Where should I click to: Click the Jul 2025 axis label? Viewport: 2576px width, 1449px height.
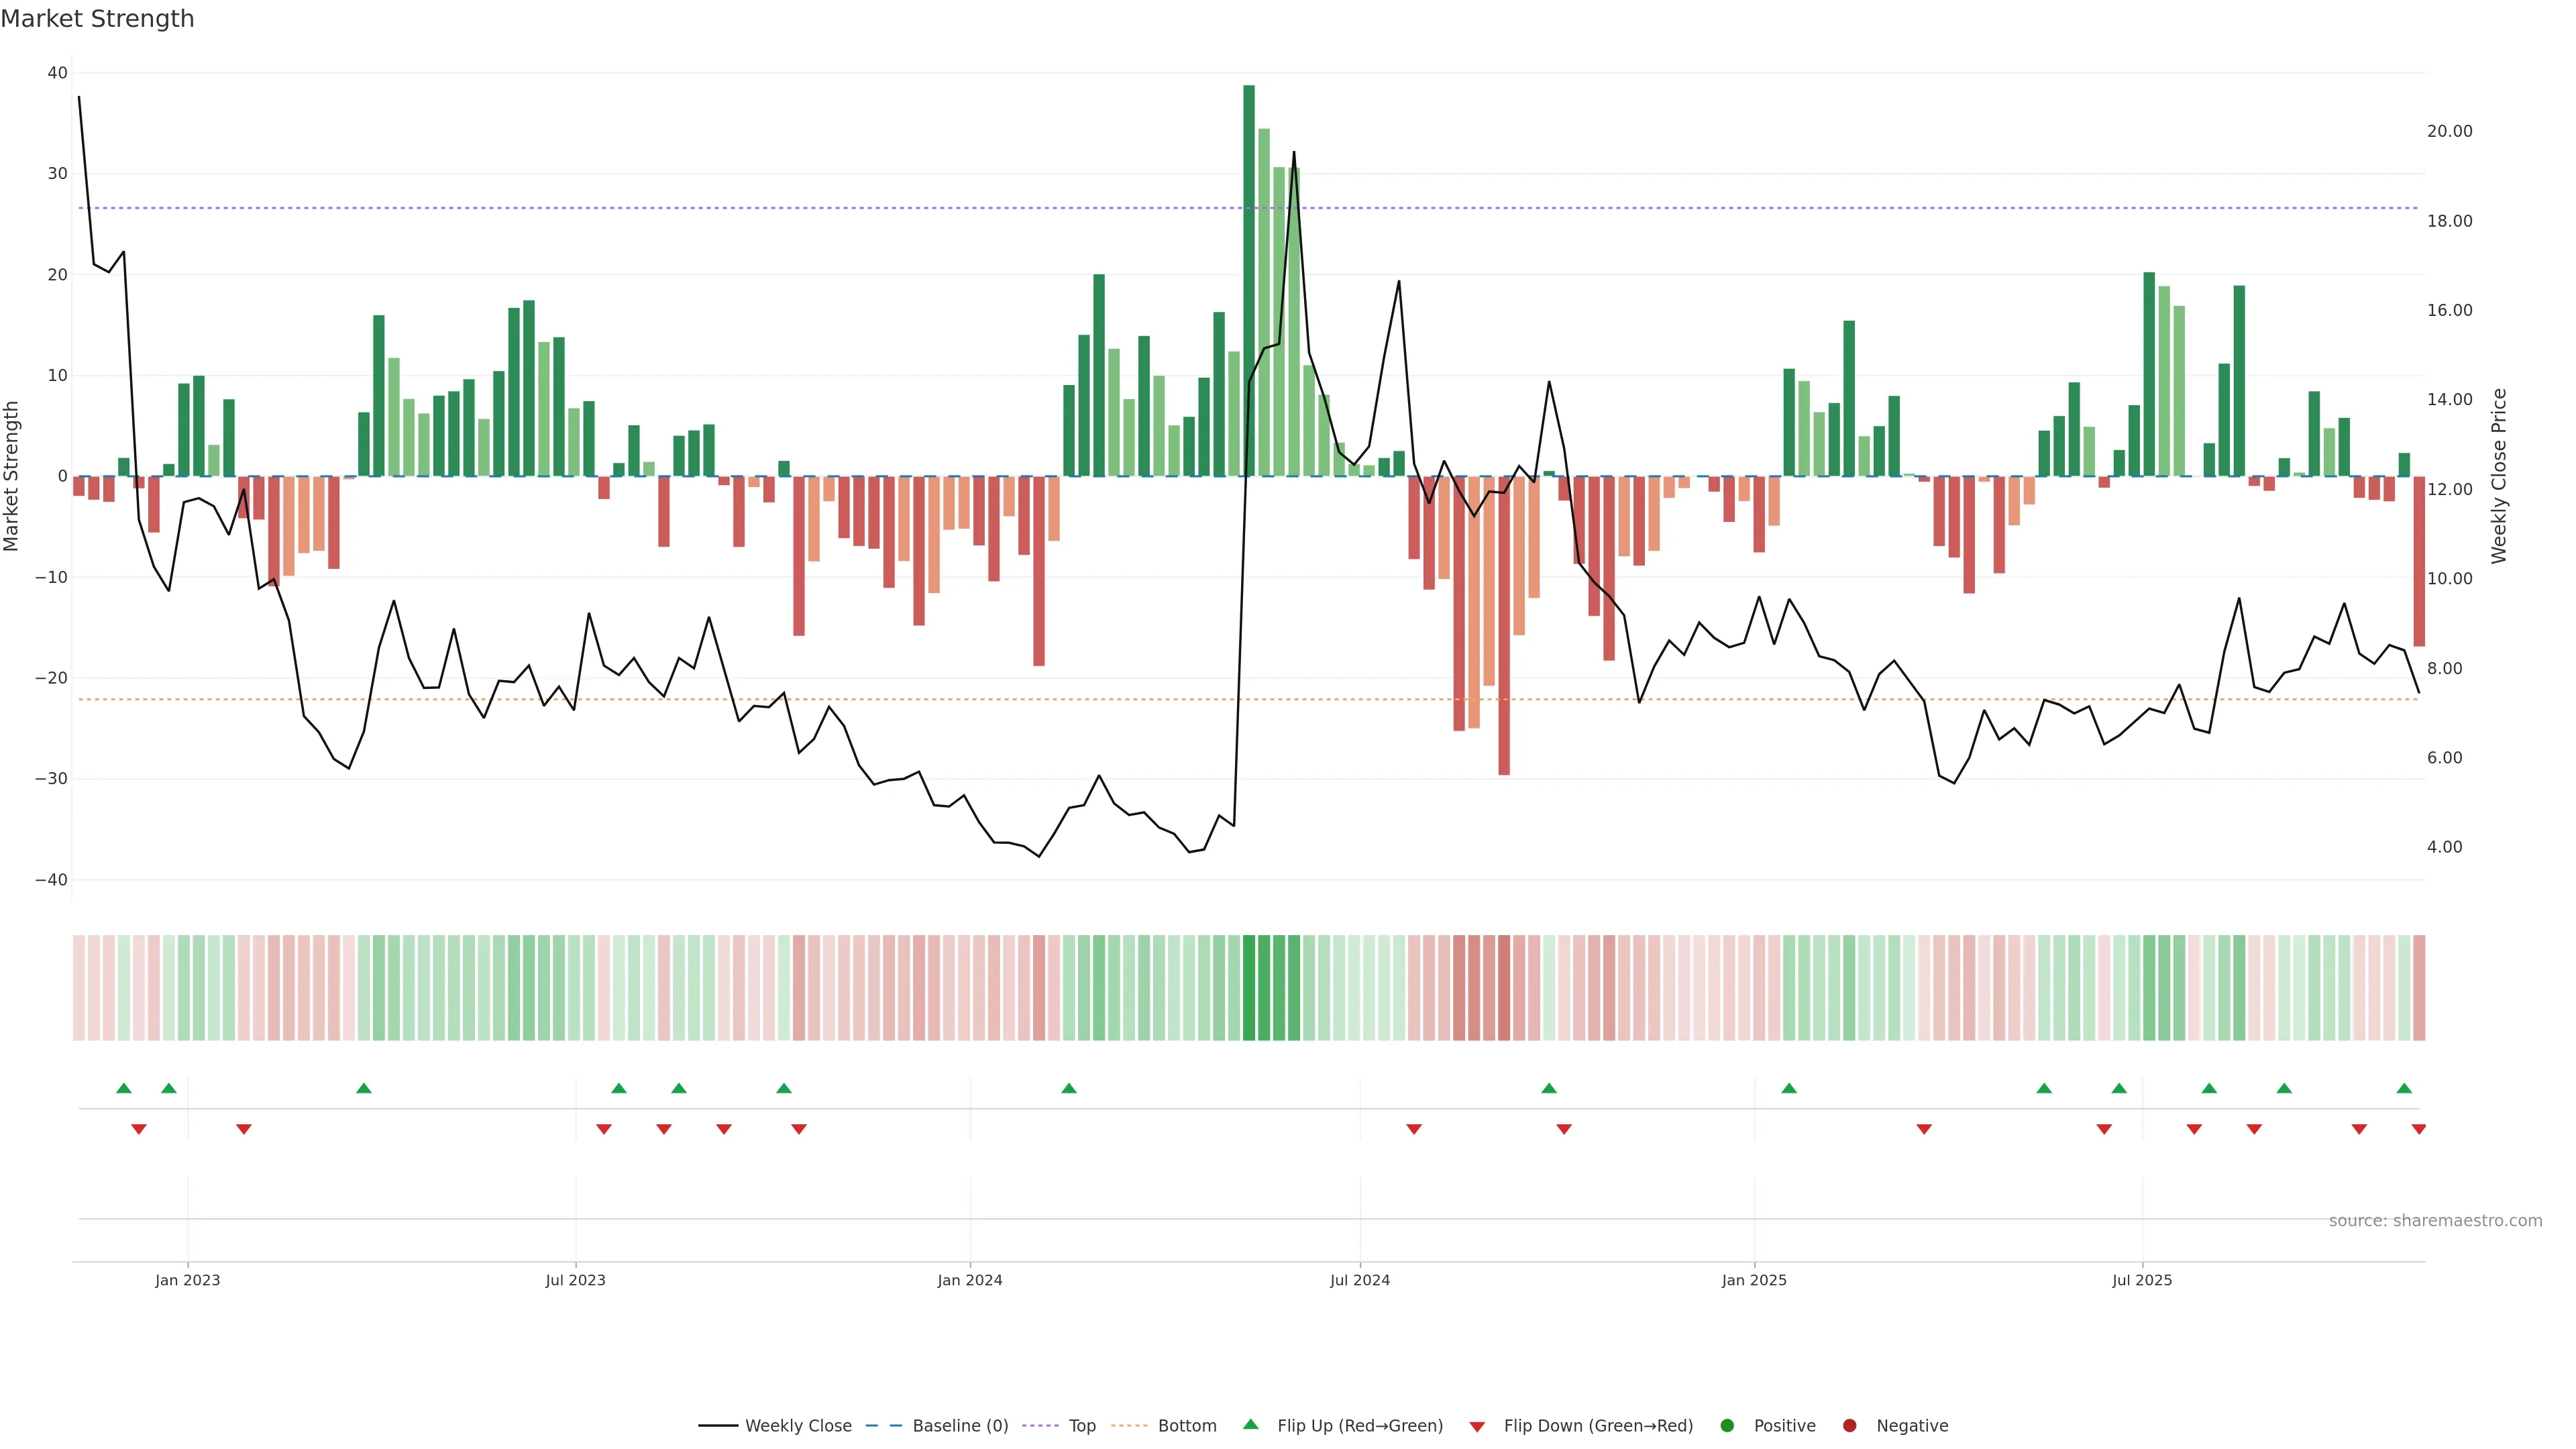(2142, 1280)
